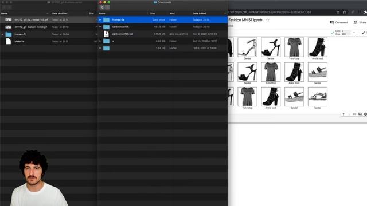Sort Downloads by the Name column header

pos(102,14)
